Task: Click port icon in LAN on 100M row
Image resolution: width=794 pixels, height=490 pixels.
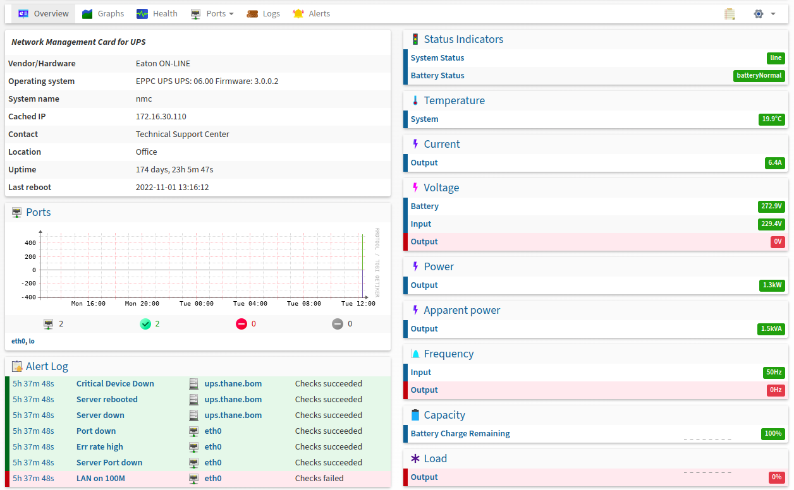Action: point(194,478)
